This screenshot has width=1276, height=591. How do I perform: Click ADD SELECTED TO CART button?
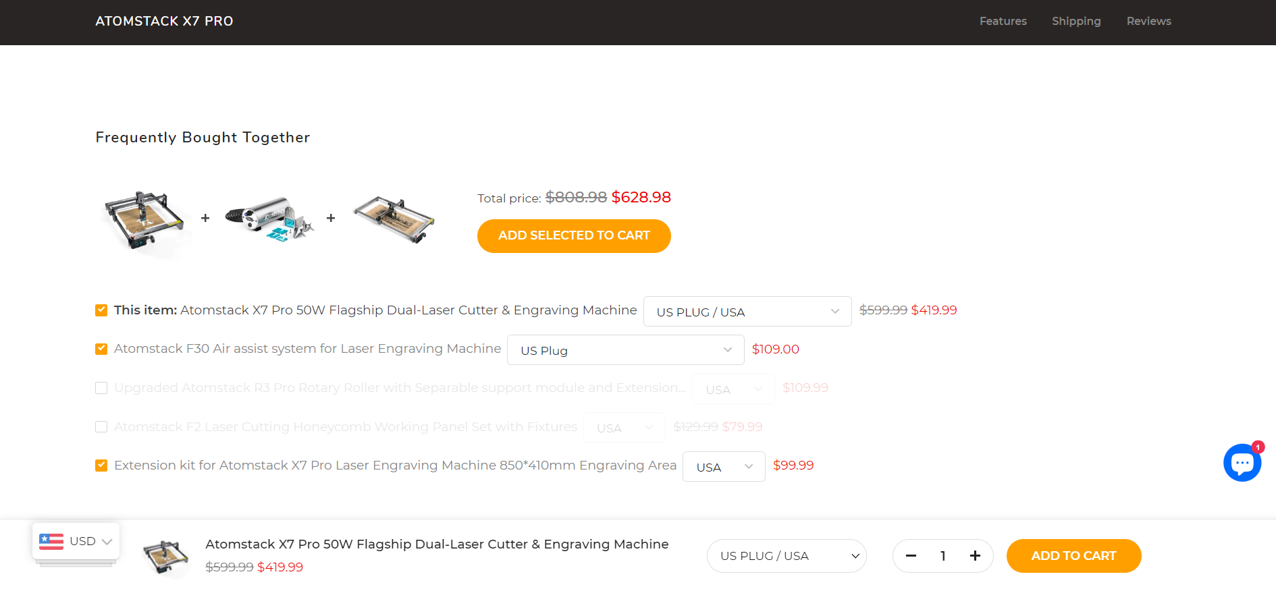pos(574,236)
